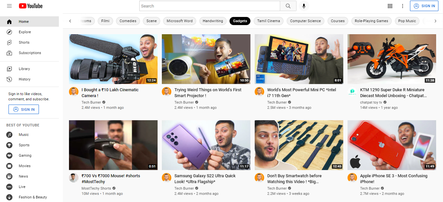Image resolution: width=443 pixels, height=202 pixels.
Task: Click MostTechy Shorts channel avatar
Action: 74,178
